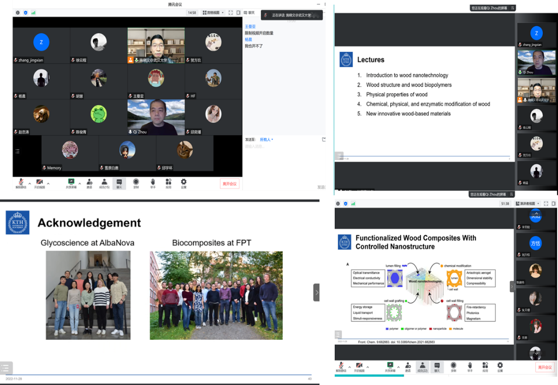Raise hand using 举手 in the 成员(22) toolbar
The height and width of the screenshot is (385, 558).
pos(469,367)
